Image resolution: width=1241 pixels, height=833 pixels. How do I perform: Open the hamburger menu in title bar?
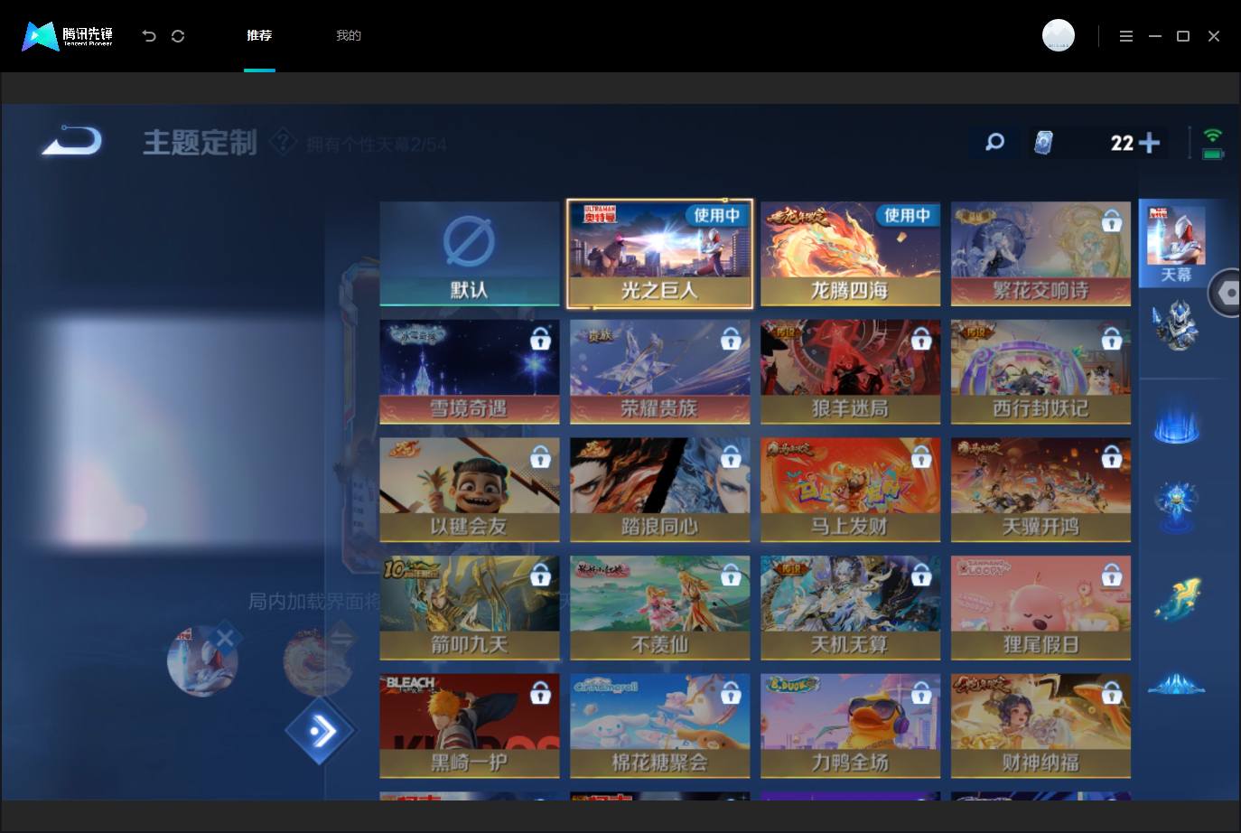(x=1125, y=36)
